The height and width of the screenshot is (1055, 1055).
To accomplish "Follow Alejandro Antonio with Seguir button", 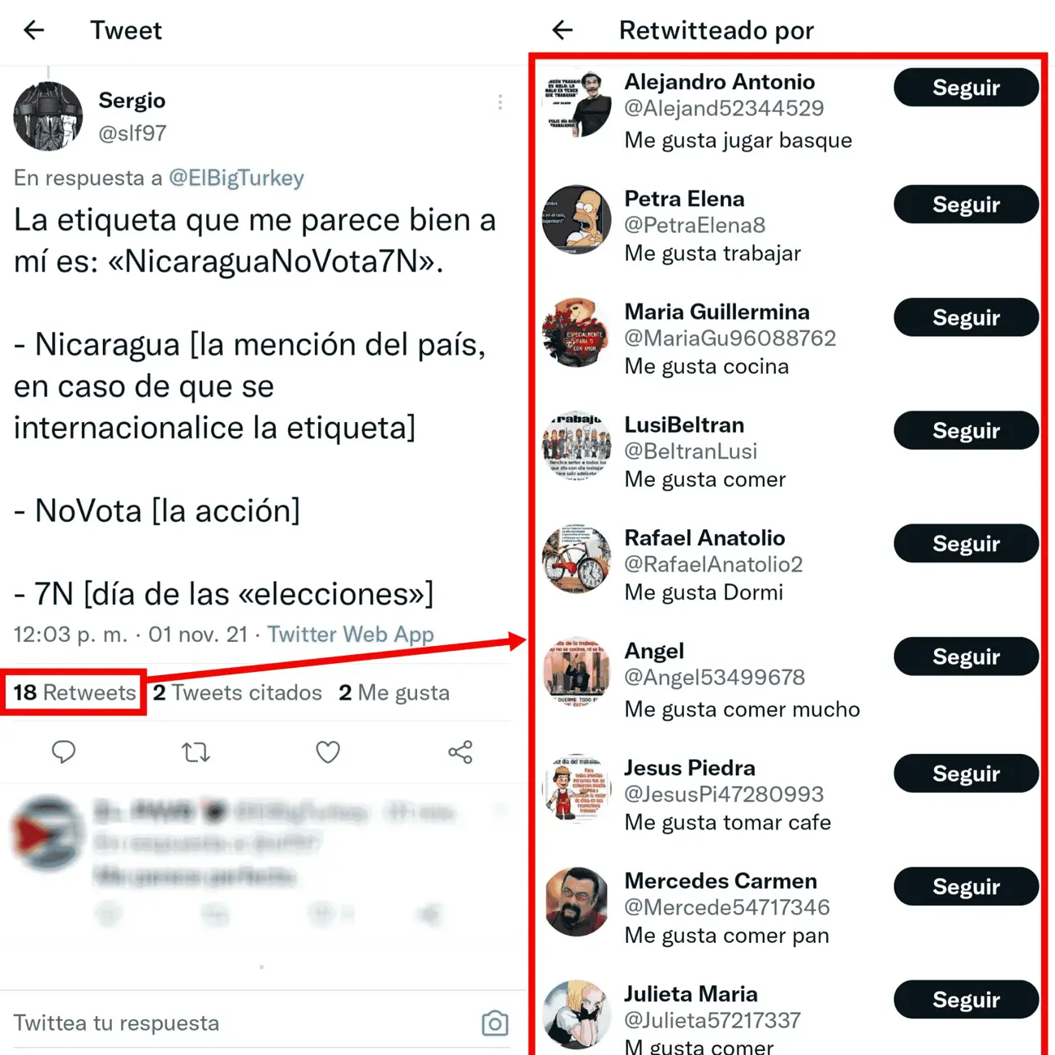I will (x=966, y=88).
